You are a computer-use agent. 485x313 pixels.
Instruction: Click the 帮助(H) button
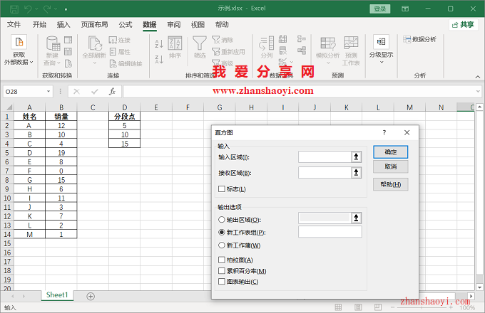click(390, 184)
